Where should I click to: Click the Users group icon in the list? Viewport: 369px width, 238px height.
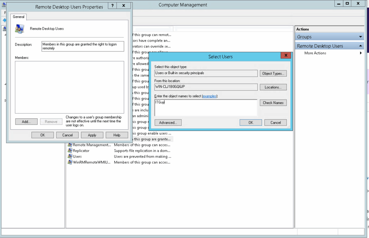click(x=70, y=156)
